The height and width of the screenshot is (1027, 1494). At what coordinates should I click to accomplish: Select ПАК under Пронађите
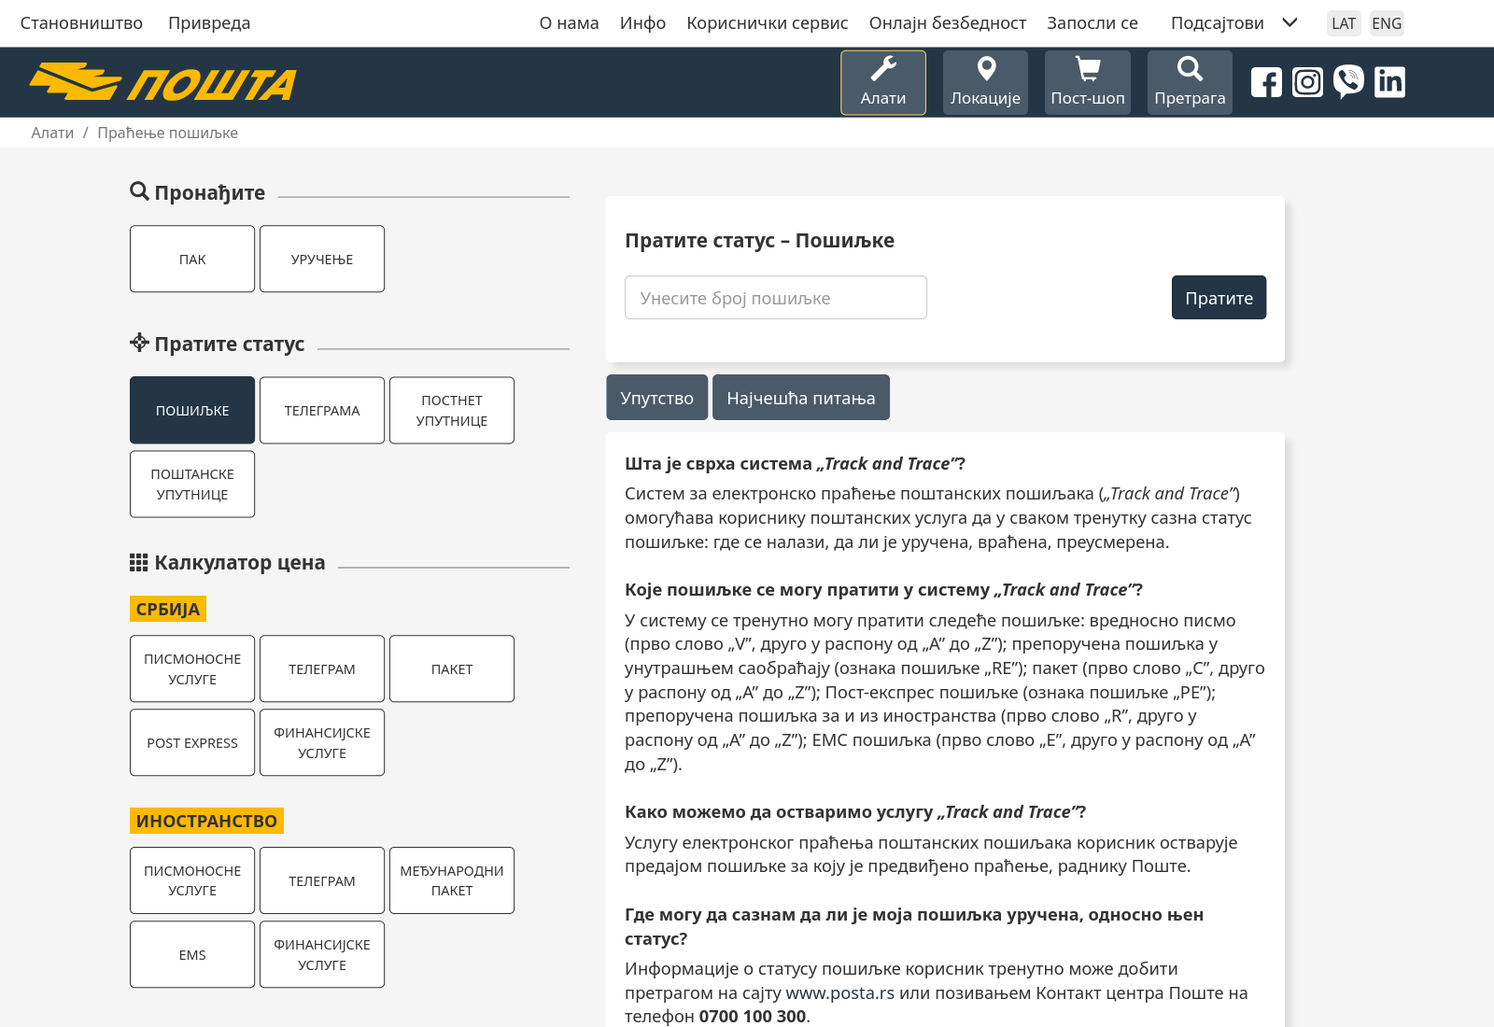pos(192,259)
